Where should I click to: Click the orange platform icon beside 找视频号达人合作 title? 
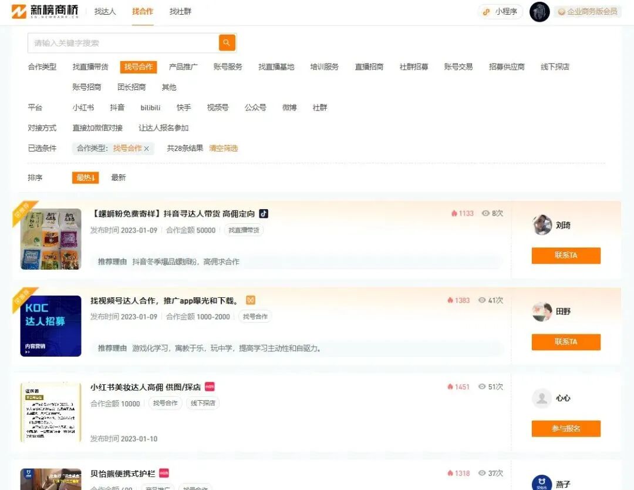pos(251,300)
